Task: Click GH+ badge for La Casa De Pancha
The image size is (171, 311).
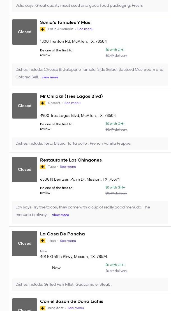Action: (43, 241)
